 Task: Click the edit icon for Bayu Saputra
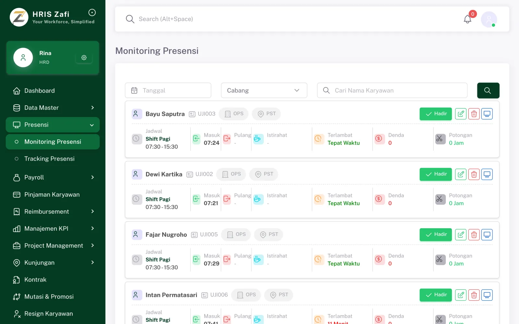point(461,114)
